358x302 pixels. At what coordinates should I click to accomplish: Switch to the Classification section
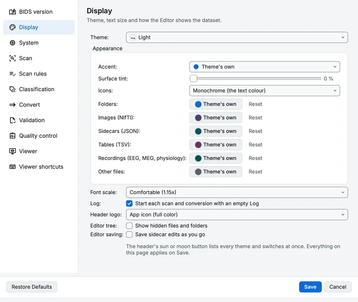39,89
